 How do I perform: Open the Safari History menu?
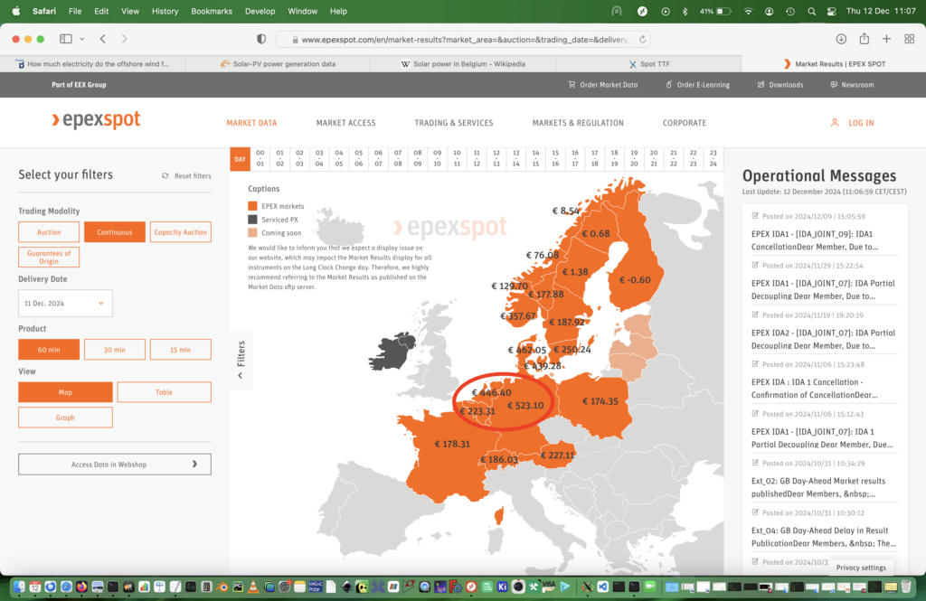[165, 11]
